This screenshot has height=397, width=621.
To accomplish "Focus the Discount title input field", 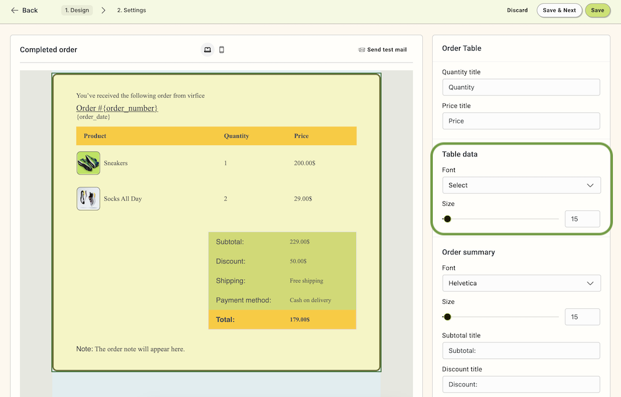I will pyautogui.click(x=521, y=385).
